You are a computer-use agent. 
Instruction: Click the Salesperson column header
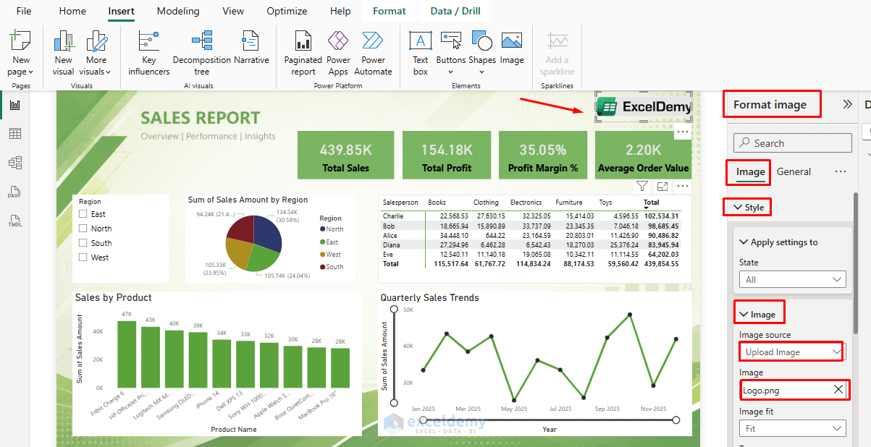tap(400, 203)
